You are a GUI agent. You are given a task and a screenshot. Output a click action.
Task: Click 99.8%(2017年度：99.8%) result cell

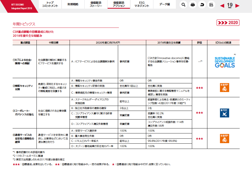click(169, 141)
